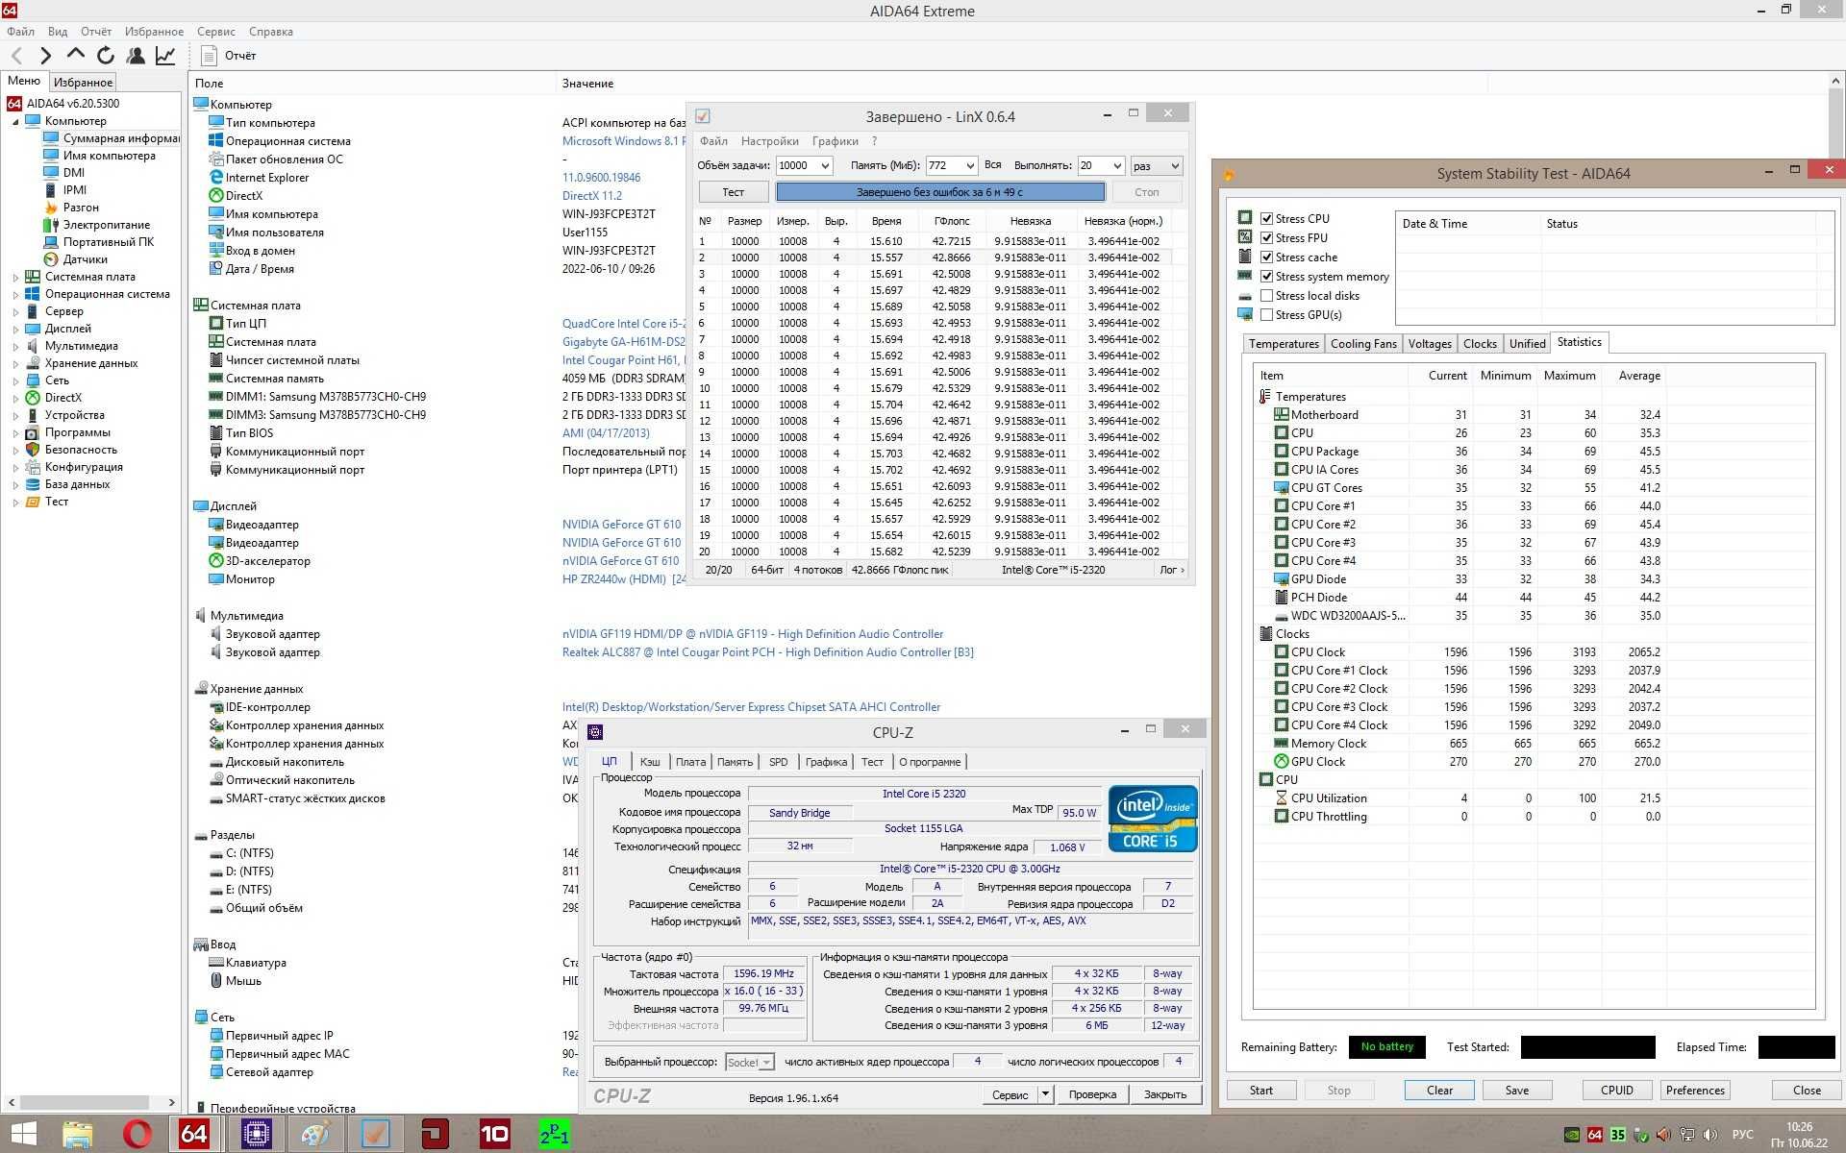Click the РУС language indicator

[1742, 1135]
